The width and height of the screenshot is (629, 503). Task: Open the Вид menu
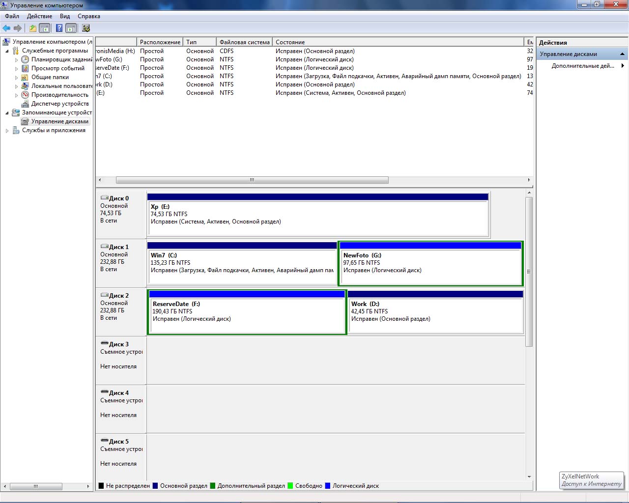click(x=65, y=16)
